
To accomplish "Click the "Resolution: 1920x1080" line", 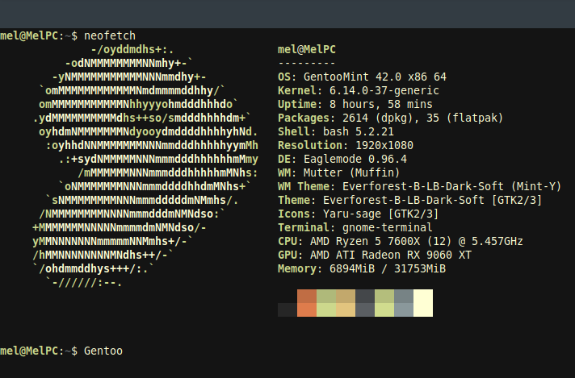I will click(346, 145).
